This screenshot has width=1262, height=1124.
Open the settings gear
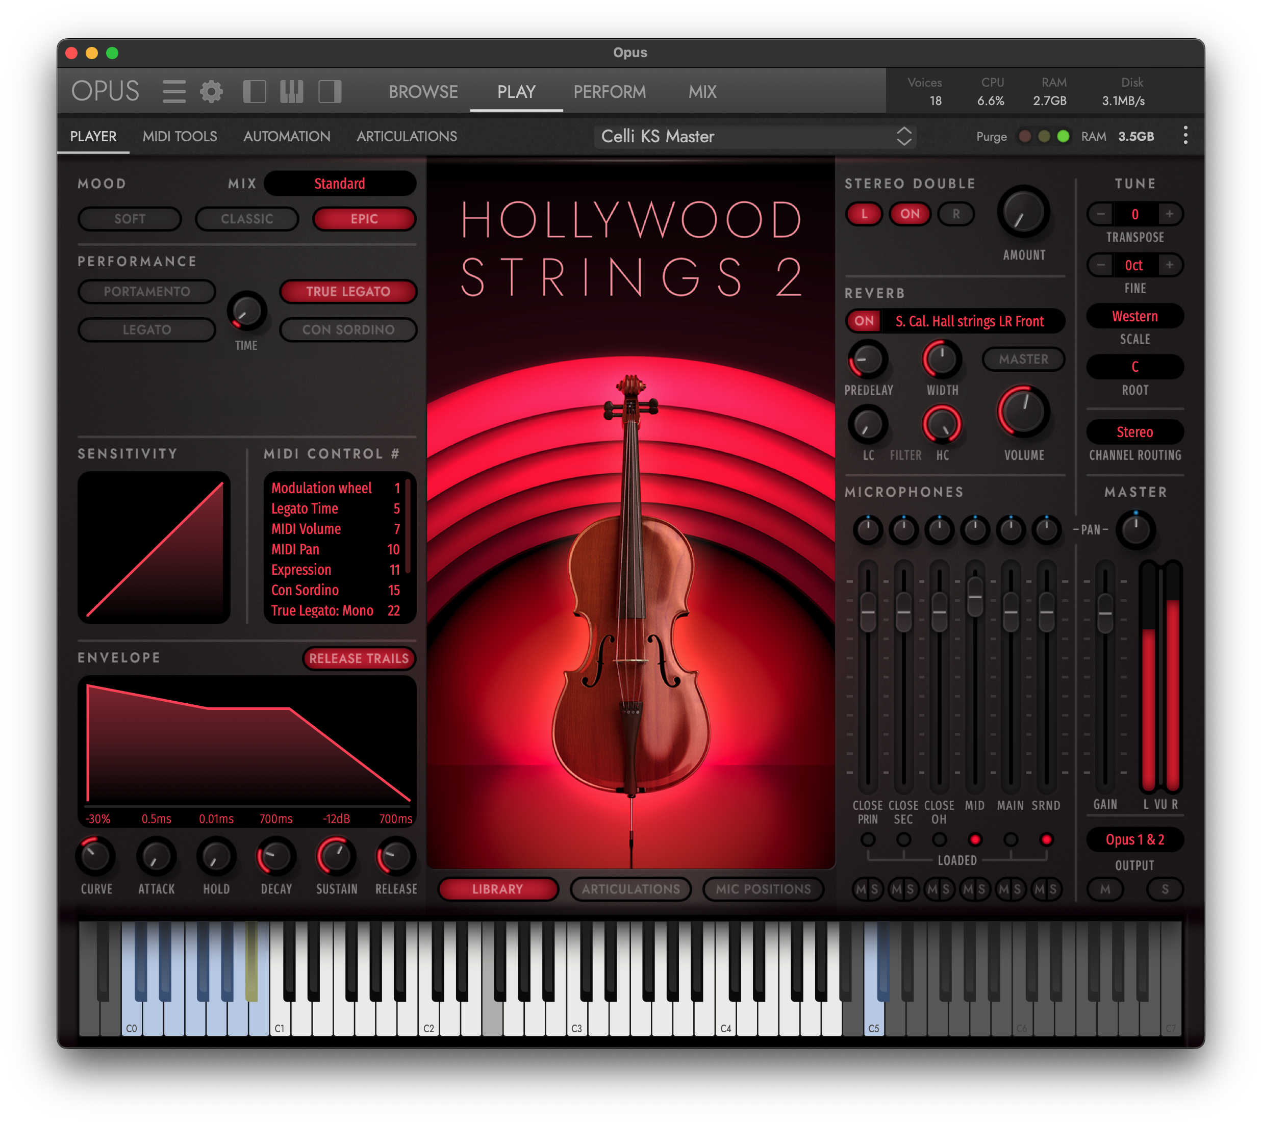coord(211,91)
